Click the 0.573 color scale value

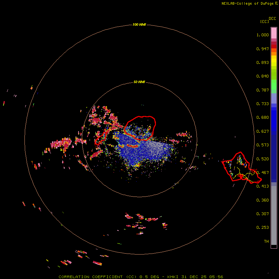coord(263,145)
